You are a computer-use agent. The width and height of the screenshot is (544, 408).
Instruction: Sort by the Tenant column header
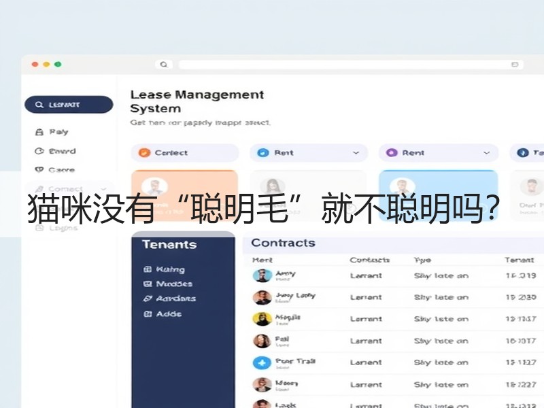click(x=520, y=260)
